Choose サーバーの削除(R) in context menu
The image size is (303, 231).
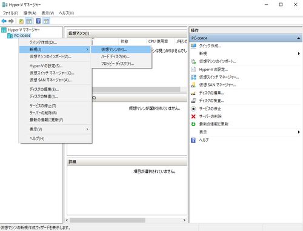[x=55, y=113]
